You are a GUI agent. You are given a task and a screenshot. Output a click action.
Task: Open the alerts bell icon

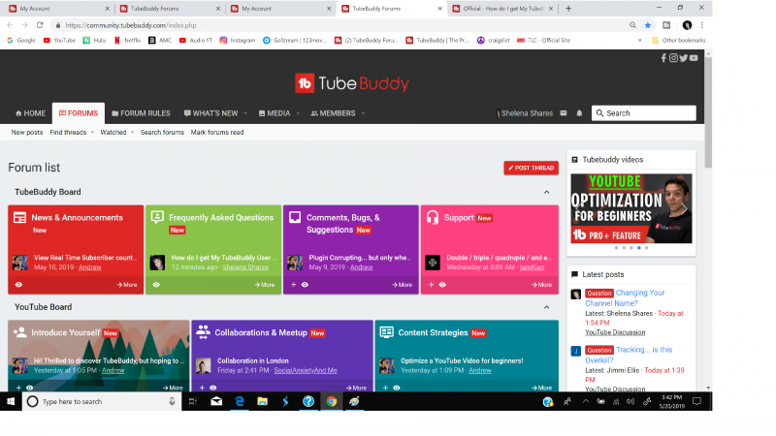point(580,113)
